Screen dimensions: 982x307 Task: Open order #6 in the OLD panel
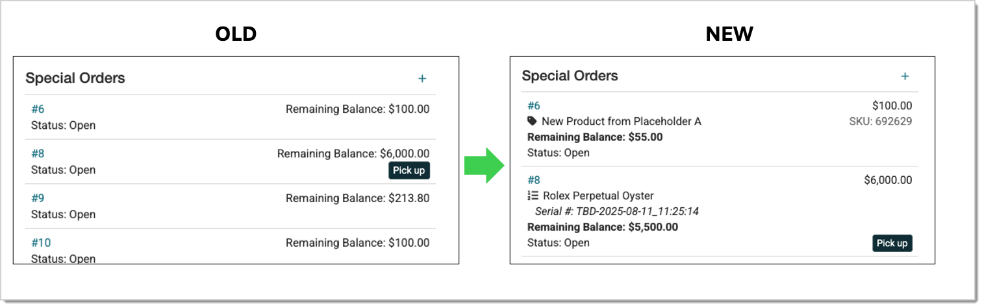tap(38, 109)
